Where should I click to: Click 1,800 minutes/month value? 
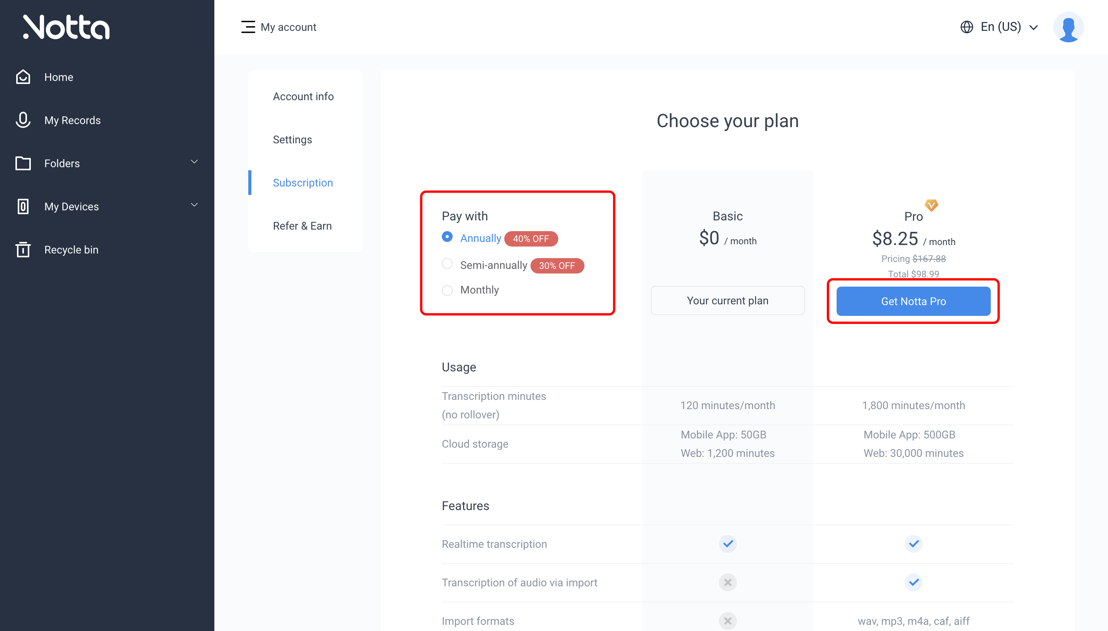(x=913, y=405)
